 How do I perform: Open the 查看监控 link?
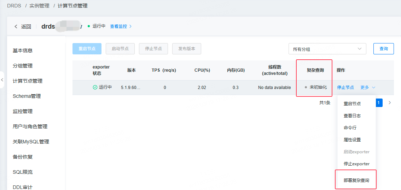pyautogui.click(x=121, y=26)
